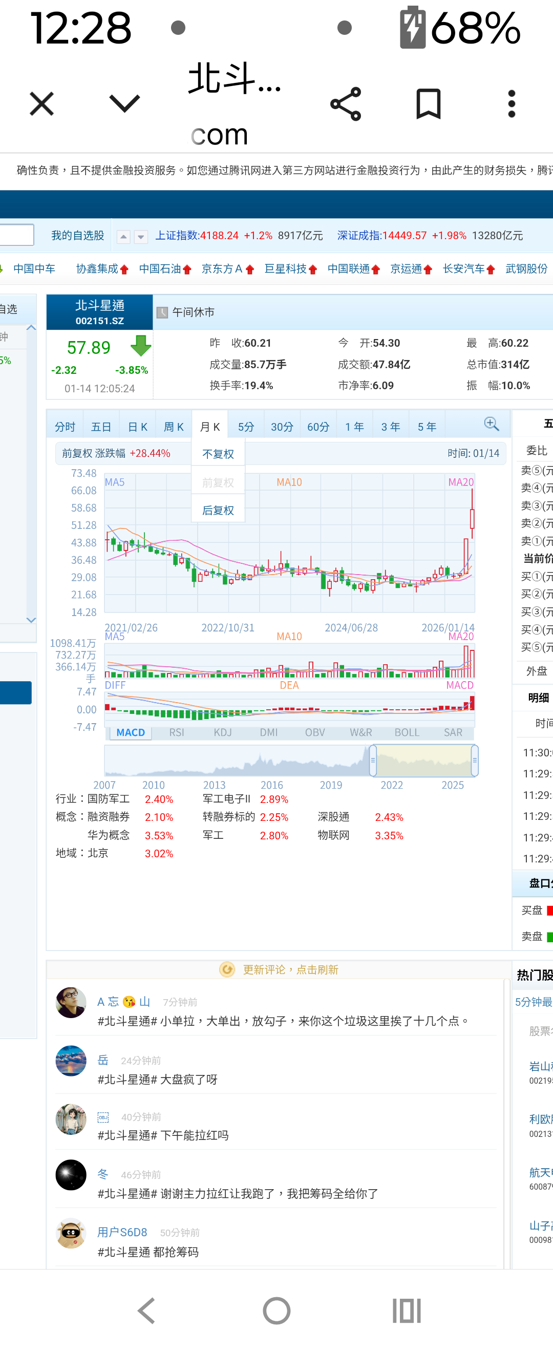Viewport: 553px width, 1352px height.
Task: Click the index ticker down arrow
Action: point(141,237)
